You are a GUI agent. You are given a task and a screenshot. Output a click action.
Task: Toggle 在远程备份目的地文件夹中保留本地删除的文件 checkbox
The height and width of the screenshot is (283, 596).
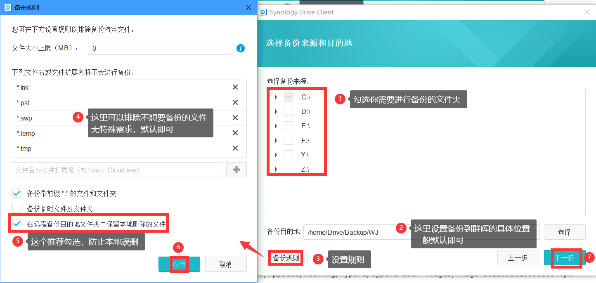17,224
